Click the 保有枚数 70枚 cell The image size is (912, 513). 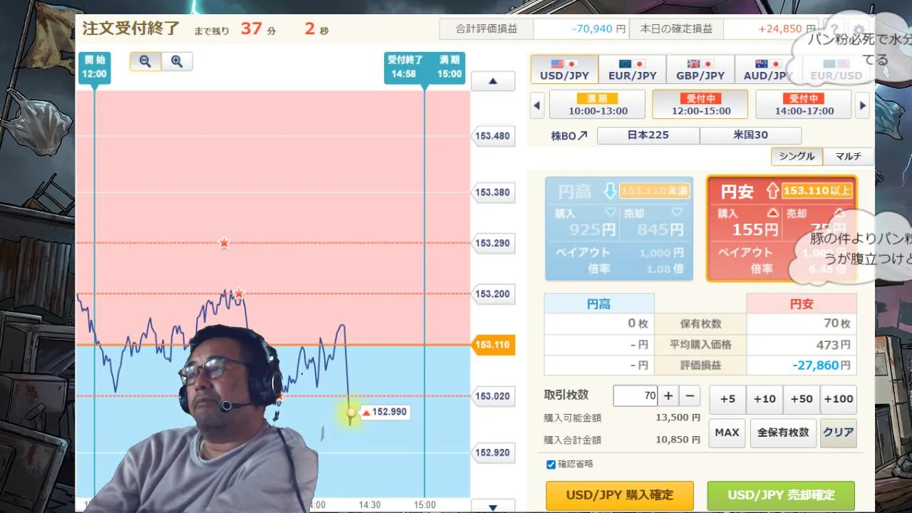pos(802,323)
